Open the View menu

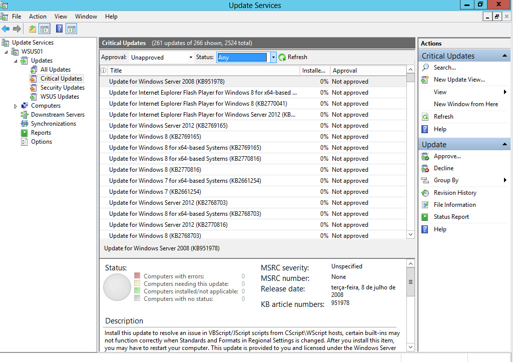tap(61, 17)
